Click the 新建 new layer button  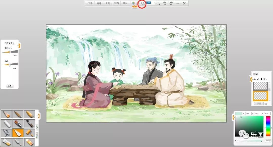259,104
